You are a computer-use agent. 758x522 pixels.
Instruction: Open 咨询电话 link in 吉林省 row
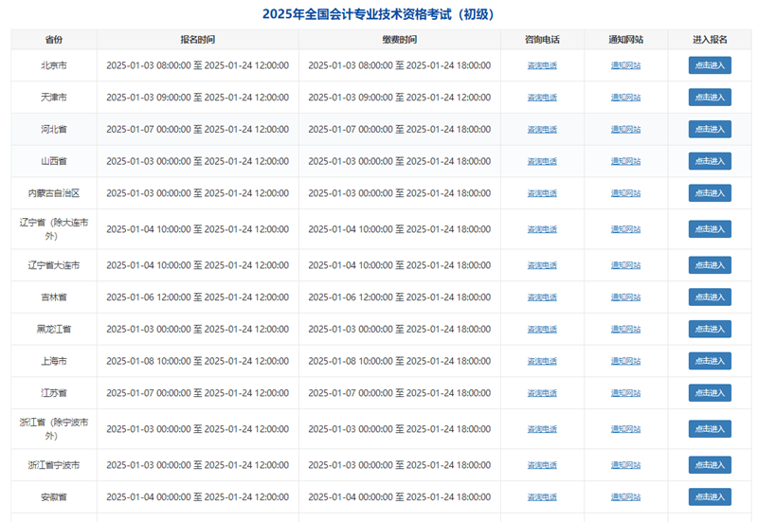click(x=542, y=297)
